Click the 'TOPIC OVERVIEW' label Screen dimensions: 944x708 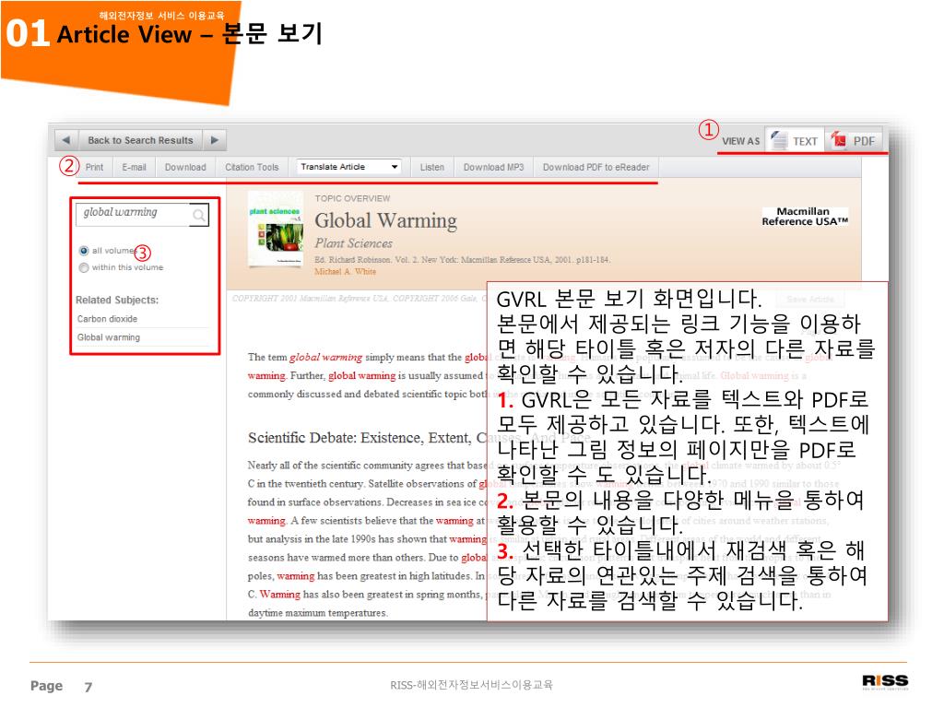[x=352, y=199]
